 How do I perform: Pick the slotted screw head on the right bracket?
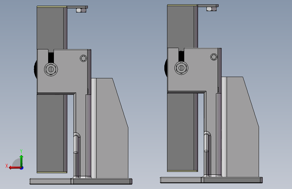(x=181, y=68)
